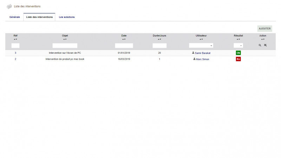
Task: Sort by Réf column arrows
Action: point(15,39)
